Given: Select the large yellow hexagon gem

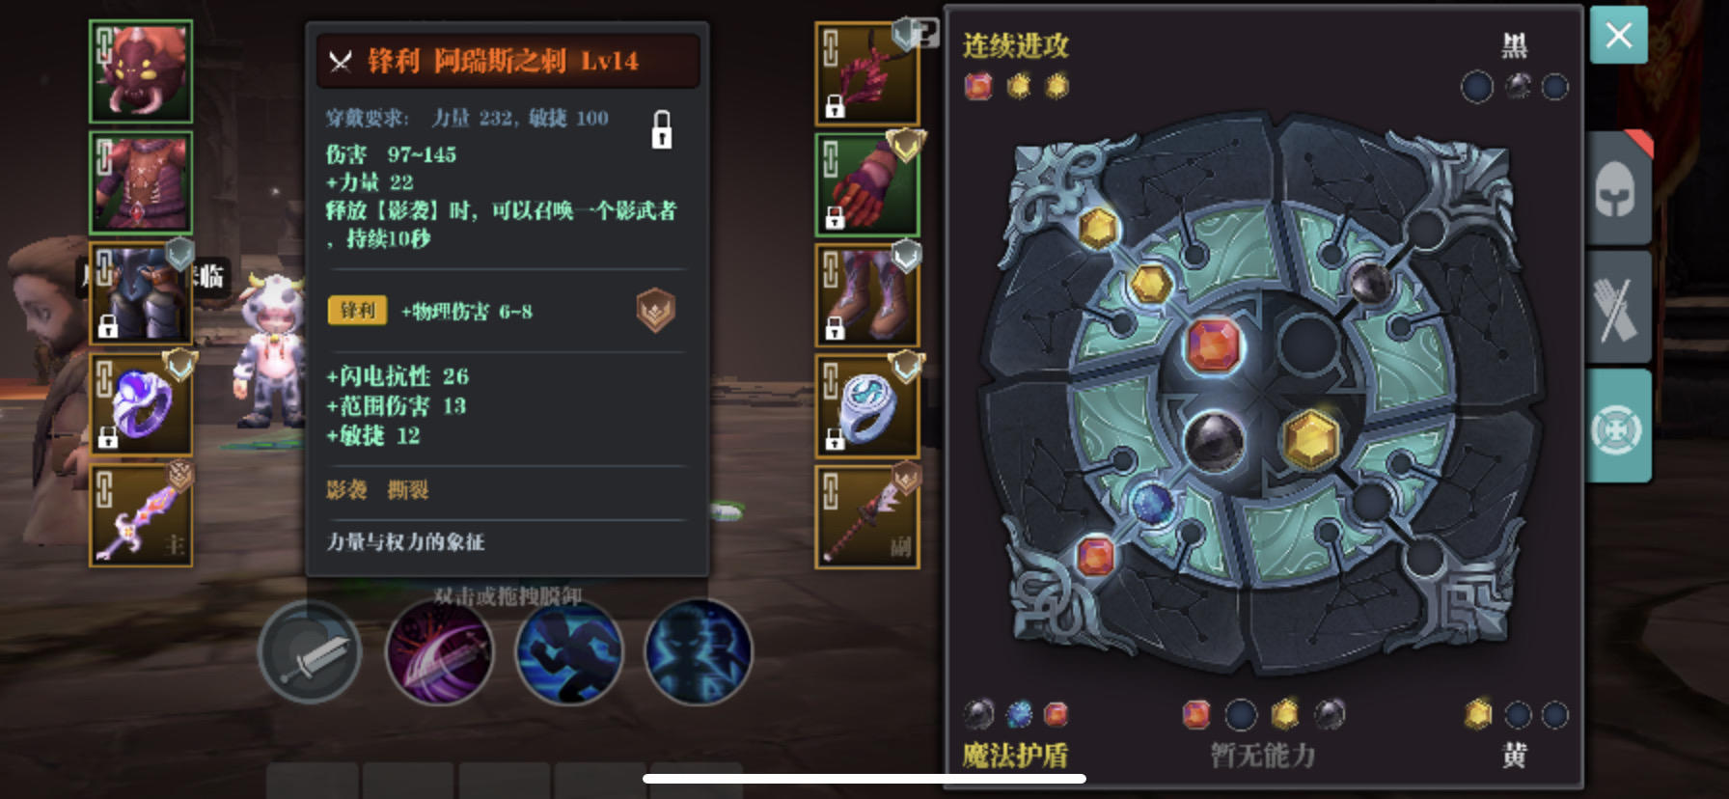Looking at the screenshot, I should point(1310,438).
